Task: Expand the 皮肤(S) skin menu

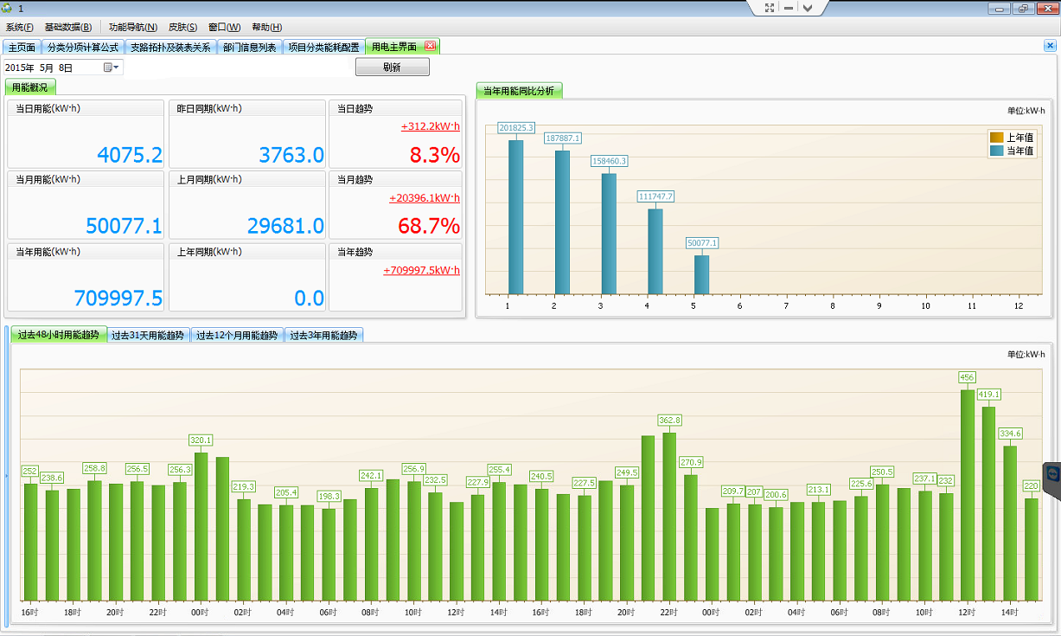Action: tap(182, 28)
